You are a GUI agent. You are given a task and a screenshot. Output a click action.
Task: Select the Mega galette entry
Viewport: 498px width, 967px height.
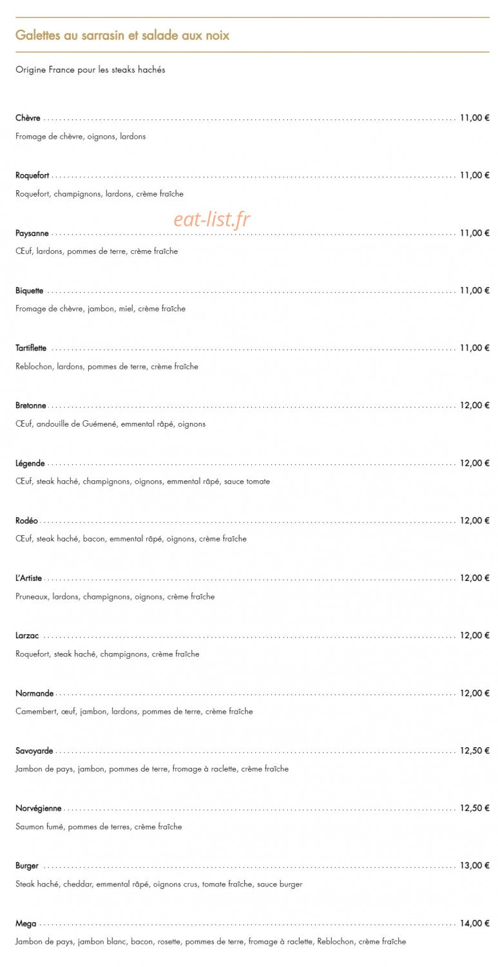26,924
